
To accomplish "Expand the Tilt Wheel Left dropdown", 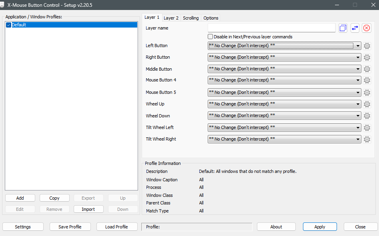I will [284, 127].
